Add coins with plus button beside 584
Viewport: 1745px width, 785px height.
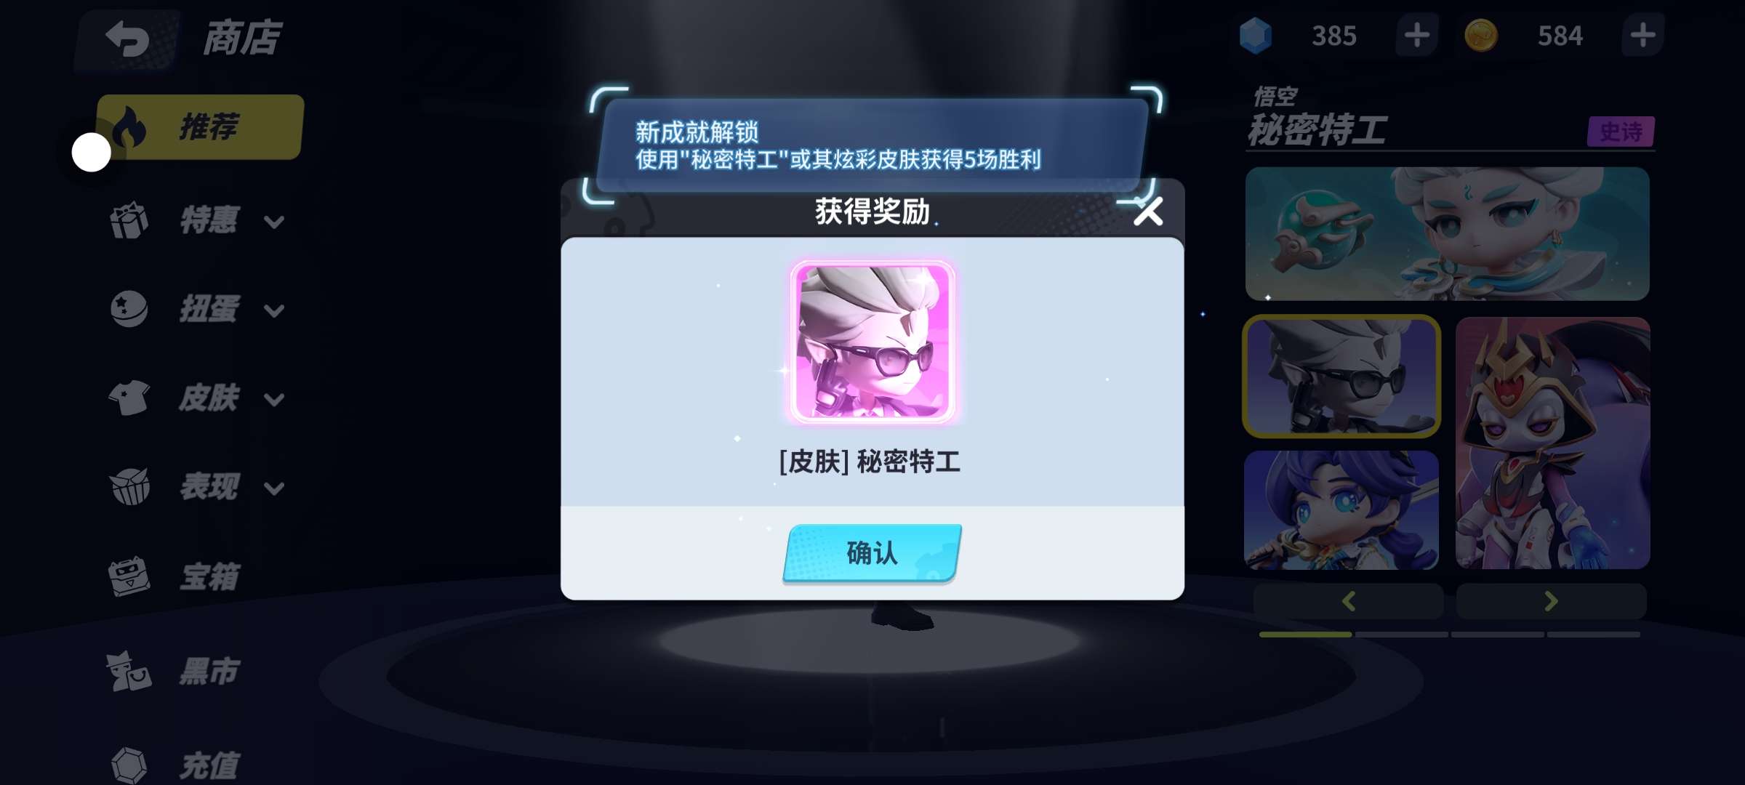click(1642, 35)
